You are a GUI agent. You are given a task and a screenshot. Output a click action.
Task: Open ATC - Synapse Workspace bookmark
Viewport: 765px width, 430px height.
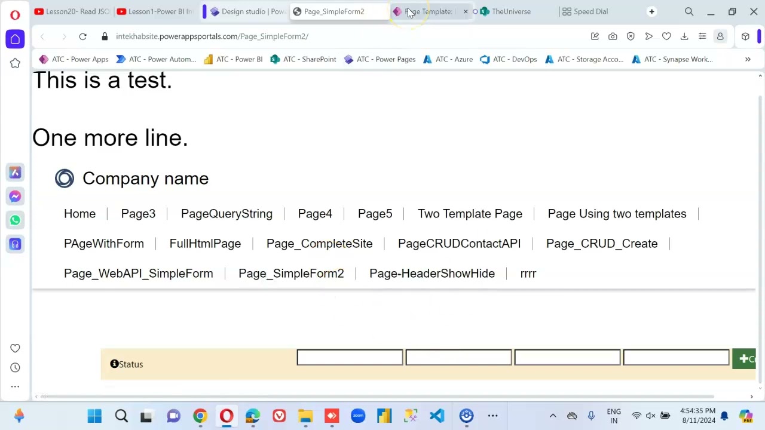pyautogui.click(x=672, y=59)
